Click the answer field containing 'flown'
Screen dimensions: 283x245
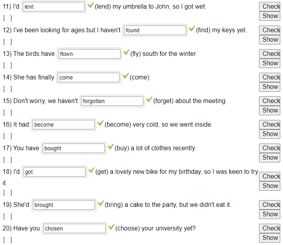[x=89, y=54]
